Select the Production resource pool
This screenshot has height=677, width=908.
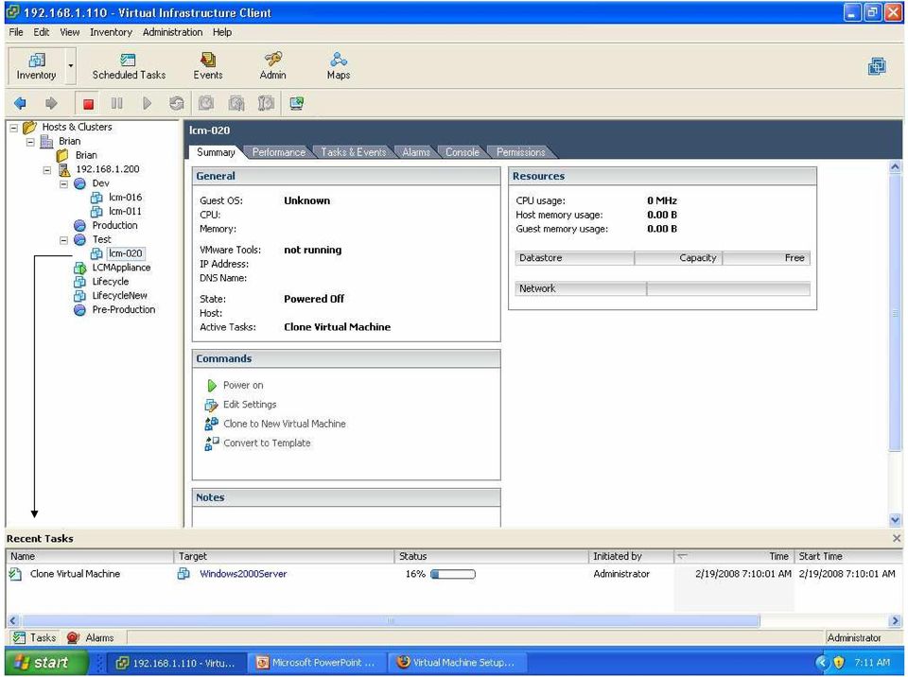114,225
